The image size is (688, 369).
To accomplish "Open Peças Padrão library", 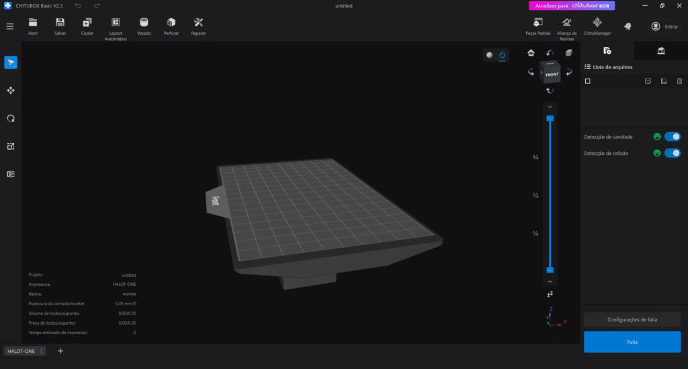I will pyautogui.click(x=538, y=26).
